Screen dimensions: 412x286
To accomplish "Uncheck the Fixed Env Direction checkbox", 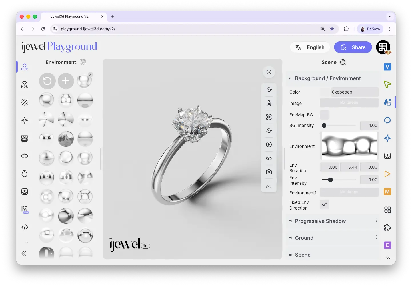I will click(324, 204).
